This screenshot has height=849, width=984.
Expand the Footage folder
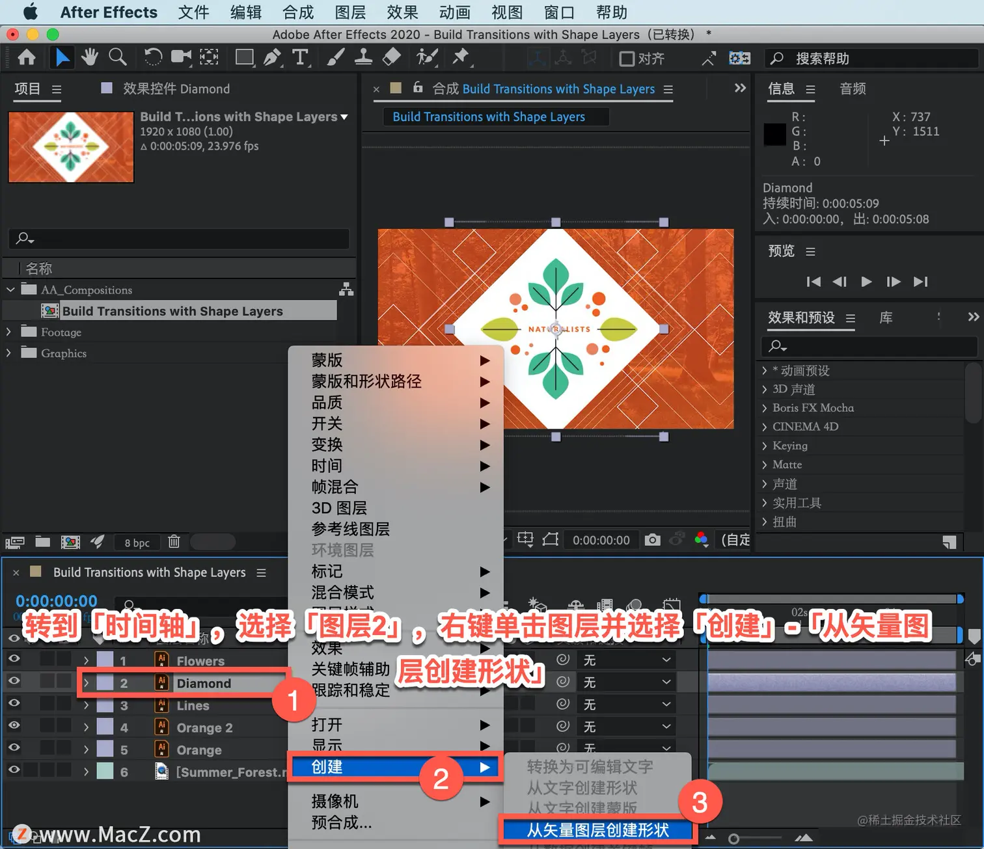pos(8,332)
